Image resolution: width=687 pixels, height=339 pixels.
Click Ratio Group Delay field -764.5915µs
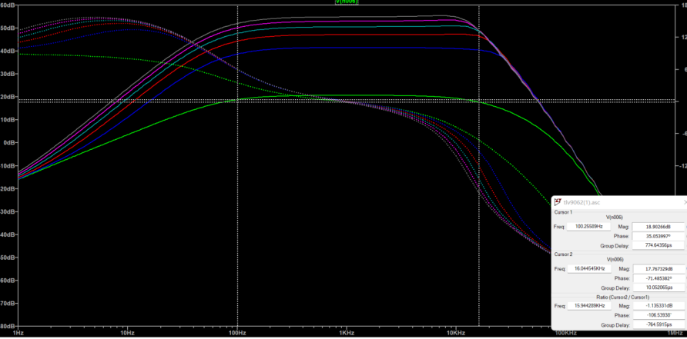(658, 325)
